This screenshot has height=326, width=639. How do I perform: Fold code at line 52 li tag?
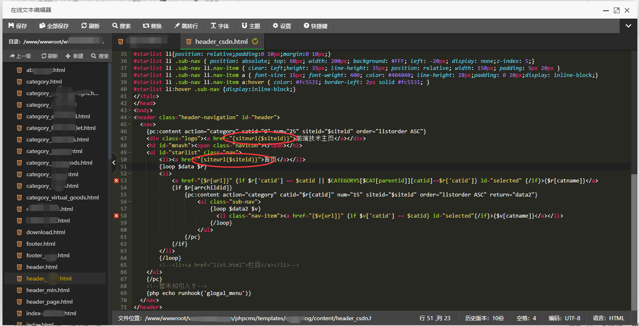click(x=130, y=174)
